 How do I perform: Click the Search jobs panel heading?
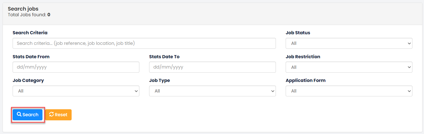click(x=23, y=9)
